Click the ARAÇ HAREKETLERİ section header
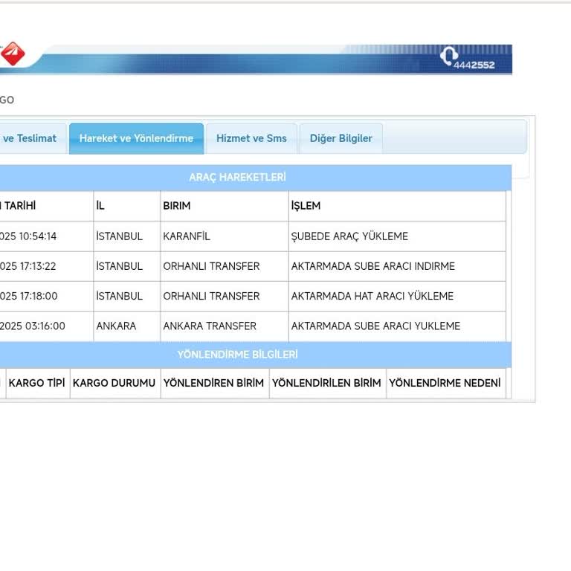The width and height of the screenshot is (571, 571). coord(237,178)
